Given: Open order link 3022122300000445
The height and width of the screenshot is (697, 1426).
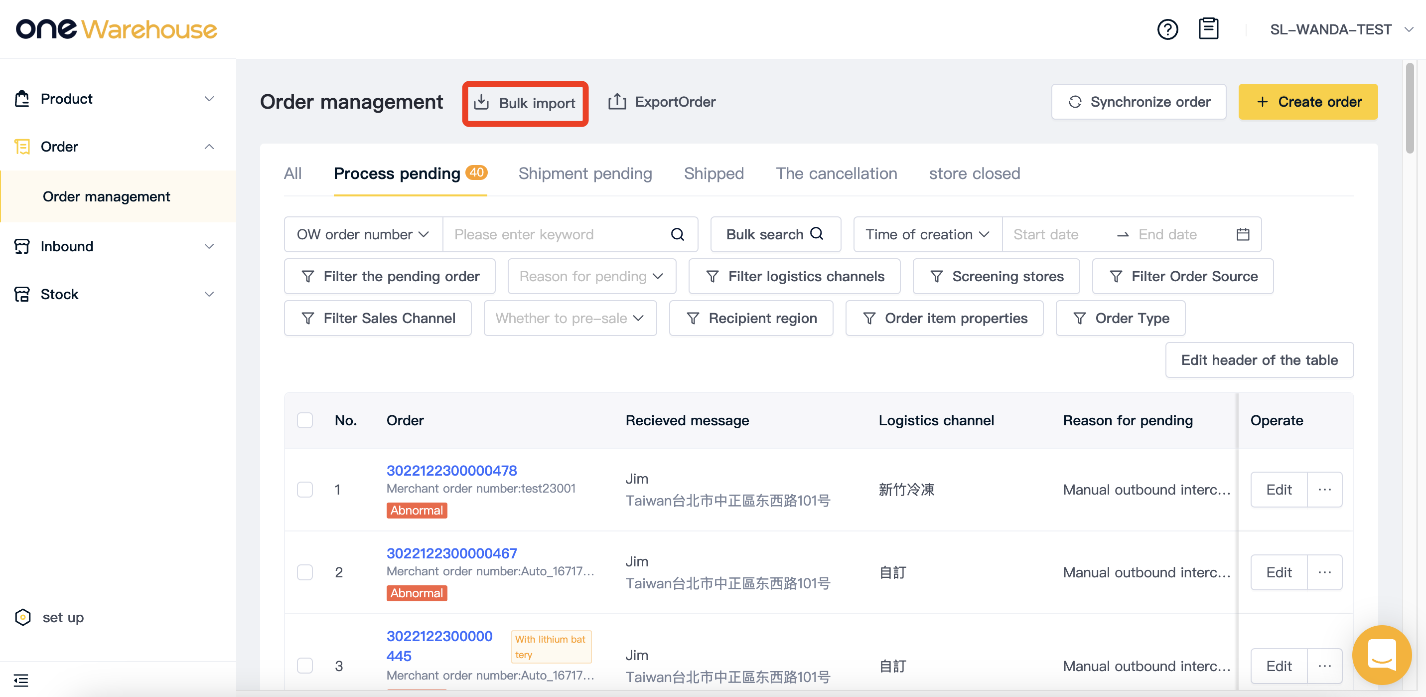Looking at the screenshot, I should pyautogui.click(x=439, y=646).
